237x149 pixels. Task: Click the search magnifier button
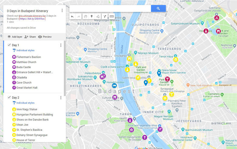pos(158,9)
